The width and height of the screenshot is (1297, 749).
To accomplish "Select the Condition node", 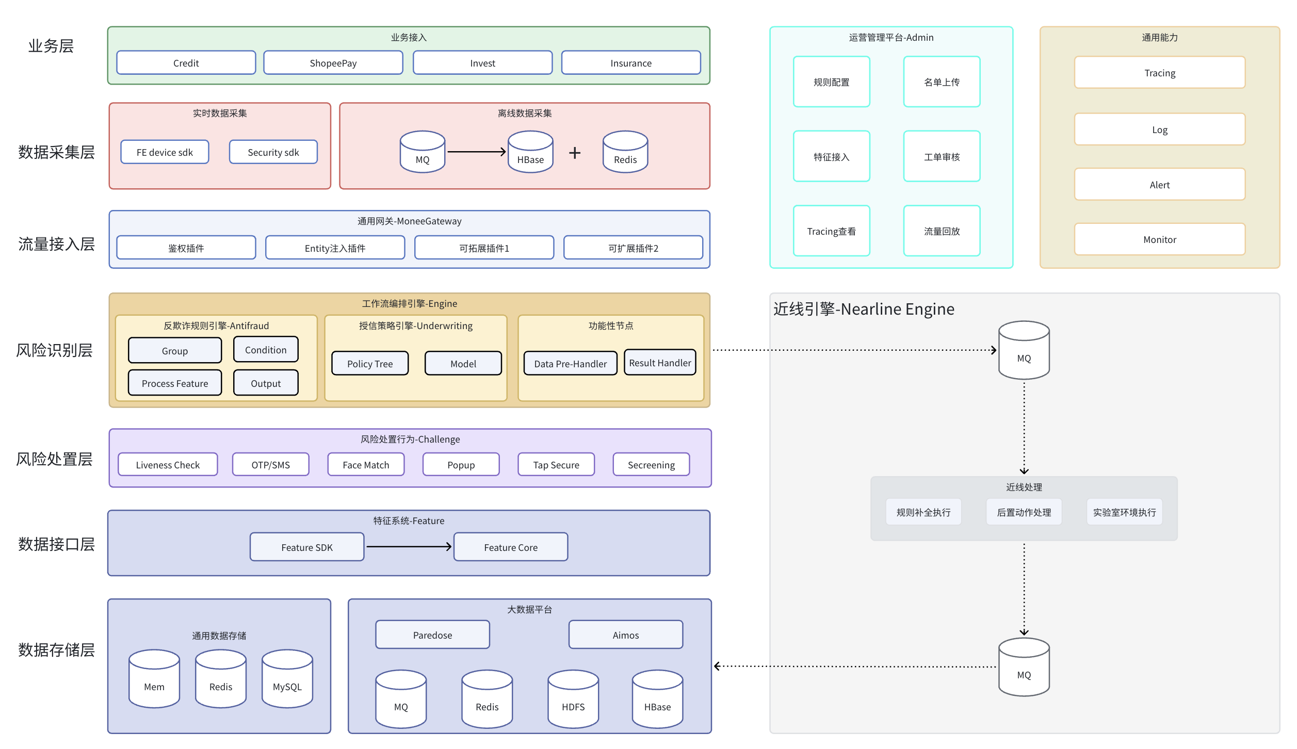I will (266, 350).
